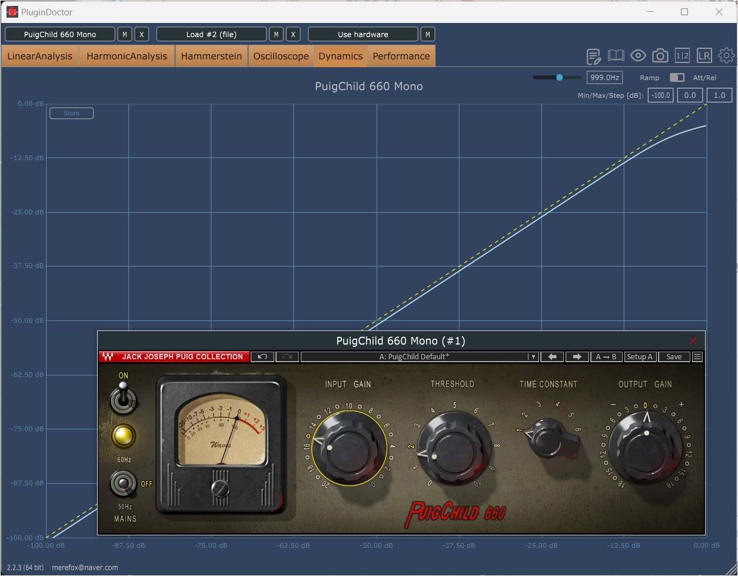This screenshot has height=576, width=738.
Task: Click the frequency slider handle
Action: tap(559, 78)
